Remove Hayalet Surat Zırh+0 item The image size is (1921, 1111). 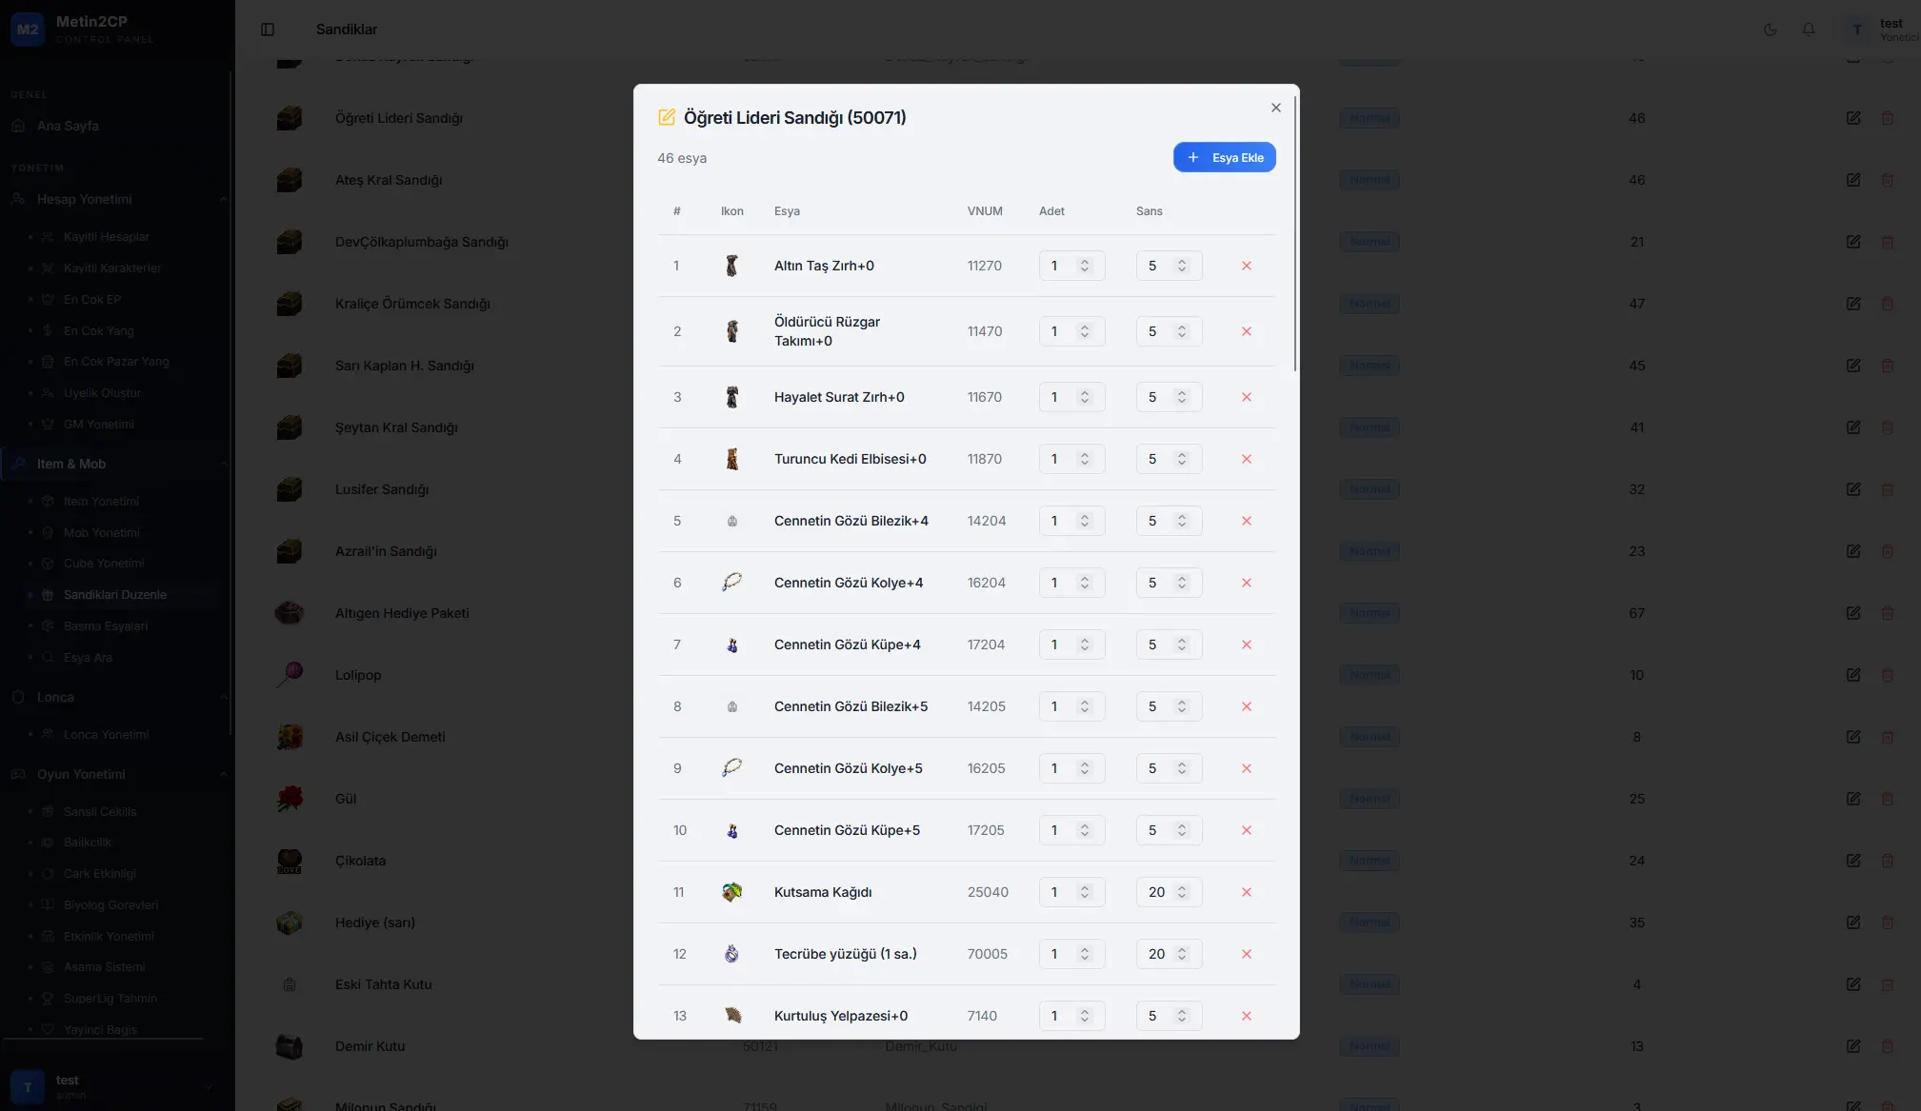[x=1246, y=397]
